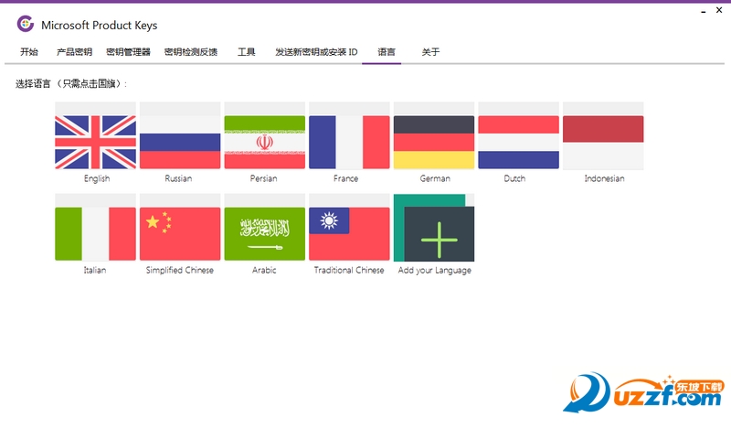Choose the Italian flag
This screenshot has width=731, height=428.
point(96,234)
